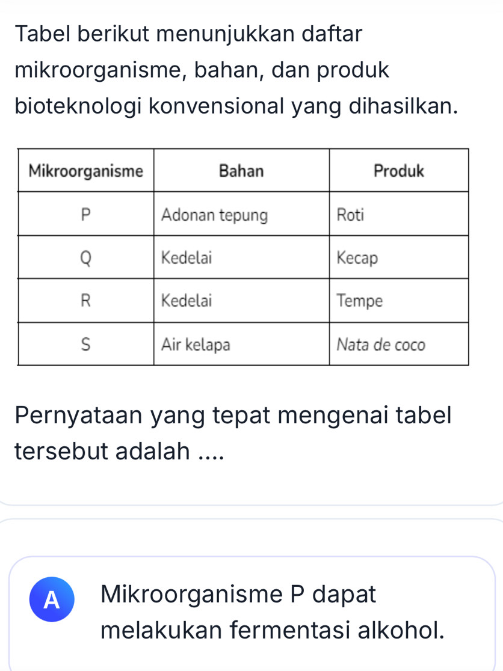Click "Kedelai" in the R row
503x671 pixels.
pyautogui.click(x=187, y=301)
